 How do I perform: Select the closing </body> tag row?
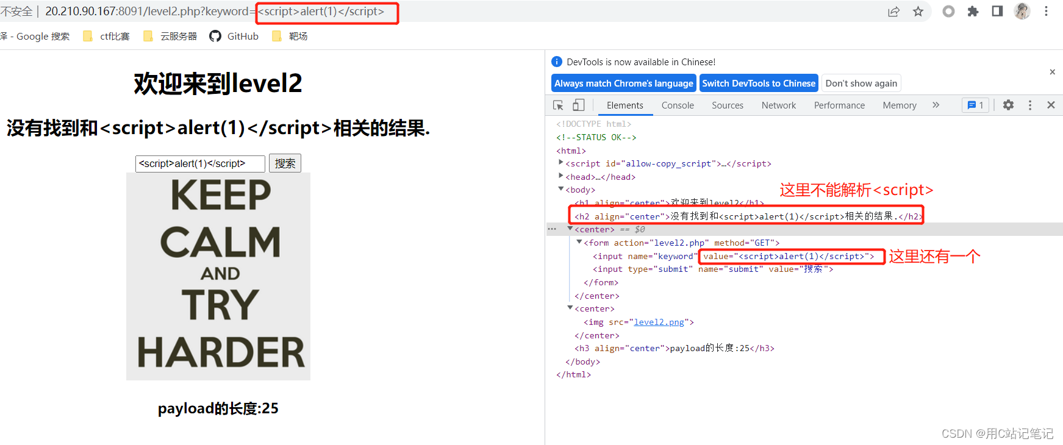(x=583, y=361)
